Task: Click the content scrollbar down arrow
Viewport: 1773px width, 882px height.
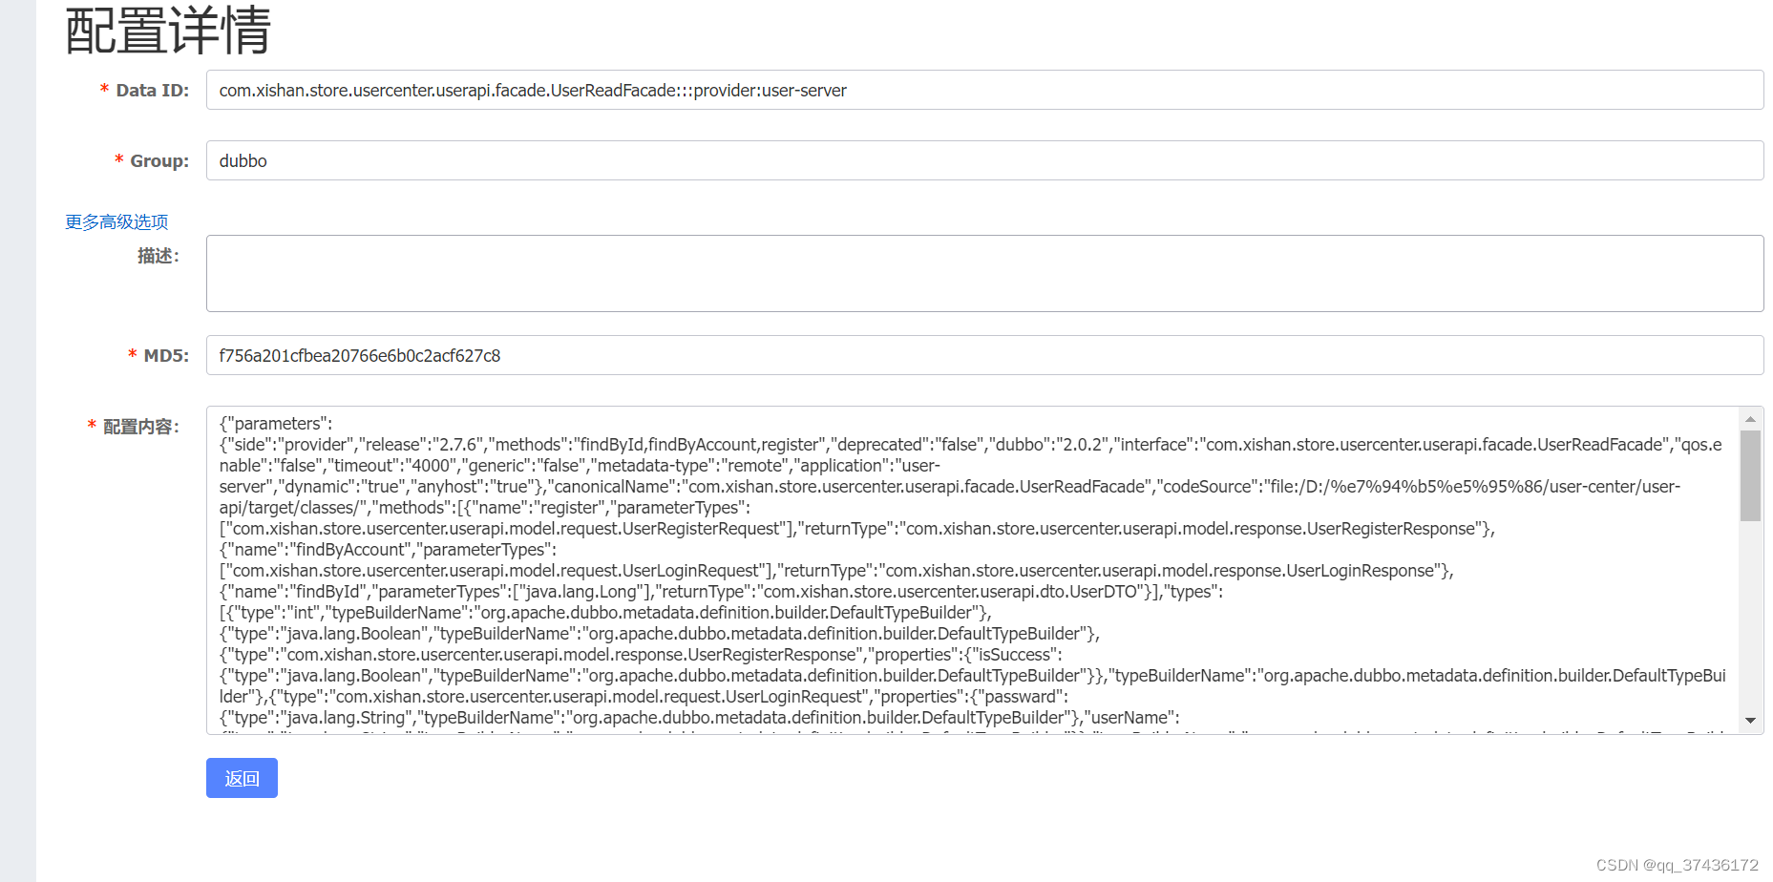Action: pyautogui.click(x=1750, y=721)
